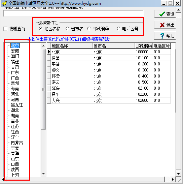Select the 地区名称 radio option

[x=41, y=29]
